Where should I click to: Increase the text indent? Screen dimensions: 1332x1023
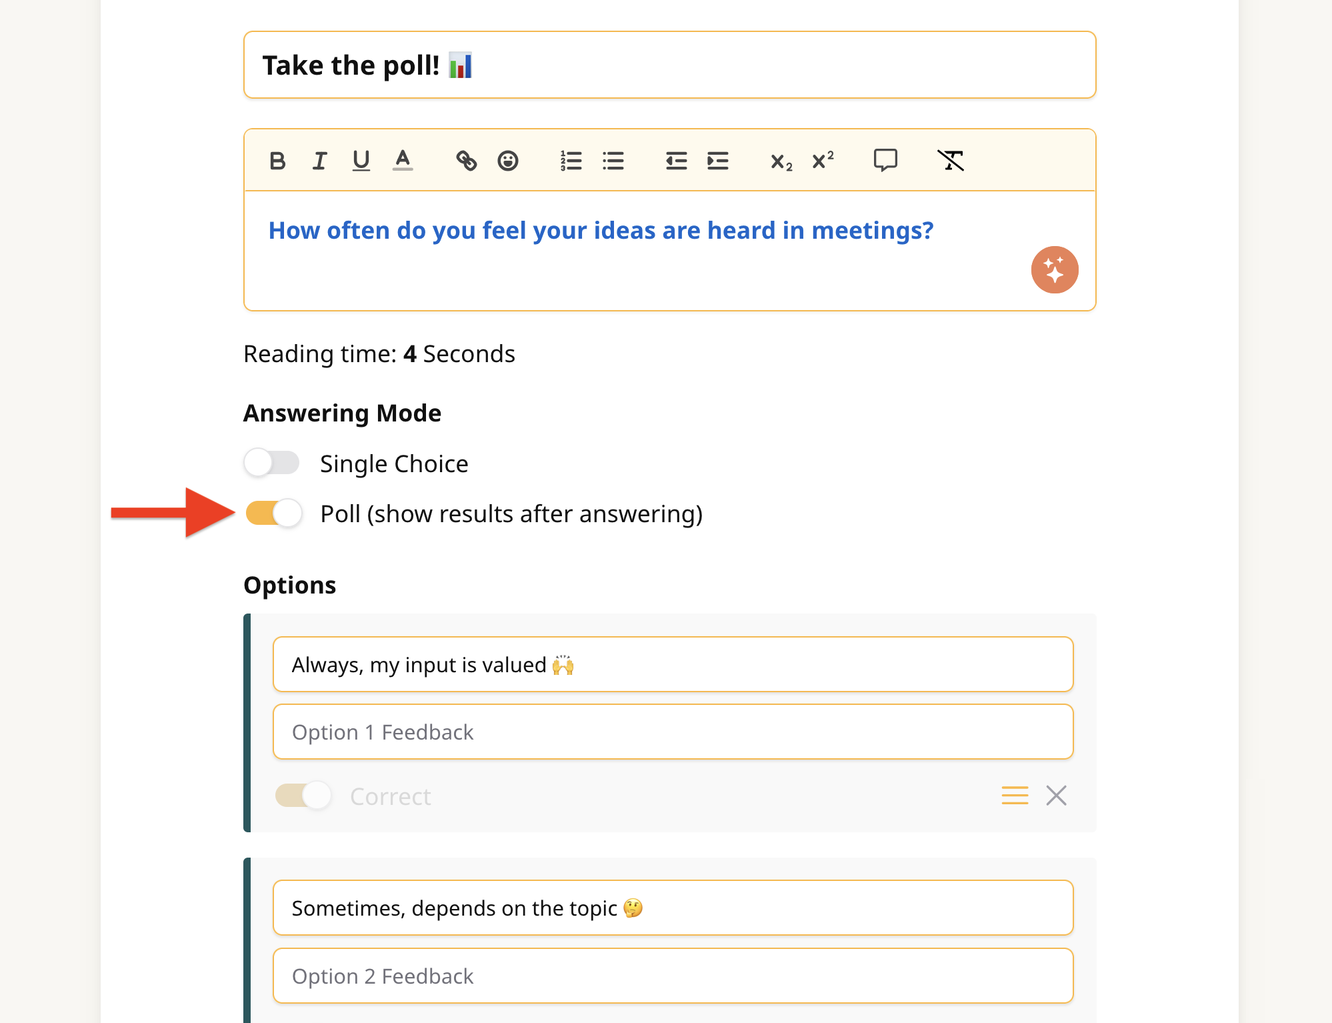pos(718,161)
